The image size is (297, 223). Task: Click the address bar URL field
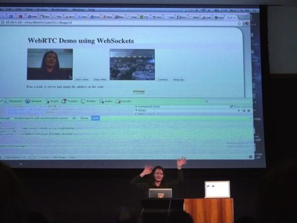[x=121, y=23]
